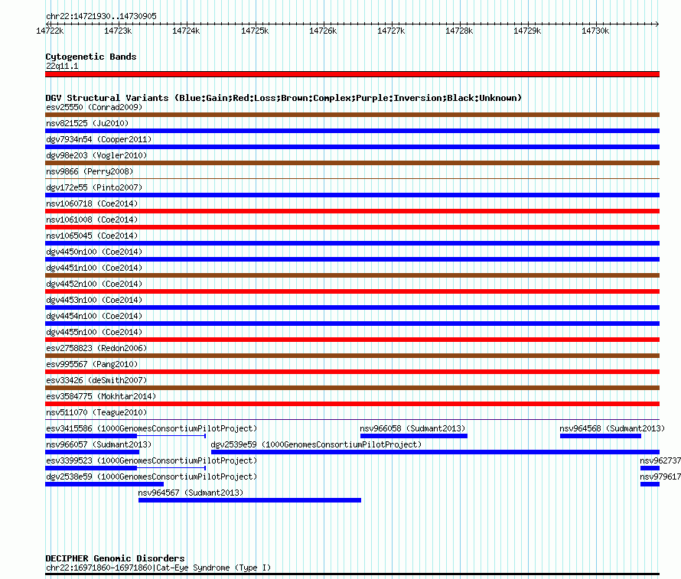Select the esv3399523 1000Genomes label
The width and height of the screenshot is (681, 579).
[152, 460]
